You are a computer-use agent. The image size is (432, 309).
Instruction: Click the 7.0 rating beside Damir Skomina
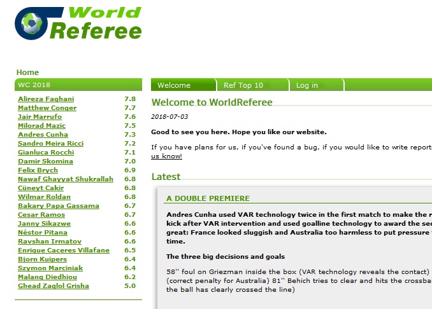[130, 161]
